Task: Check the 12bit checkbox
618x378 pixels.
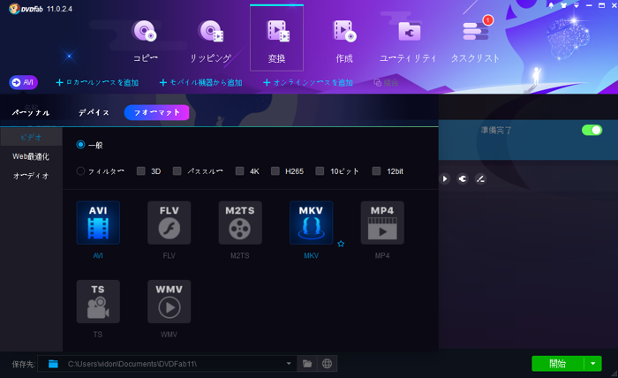Action: (x=376, y=171)
